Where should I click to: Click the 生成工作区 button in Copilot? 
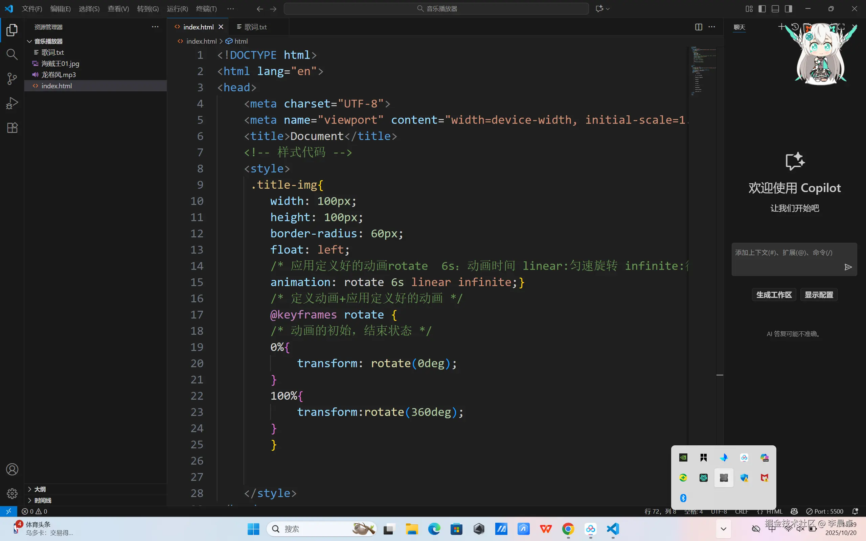click(x=774, y=295)
